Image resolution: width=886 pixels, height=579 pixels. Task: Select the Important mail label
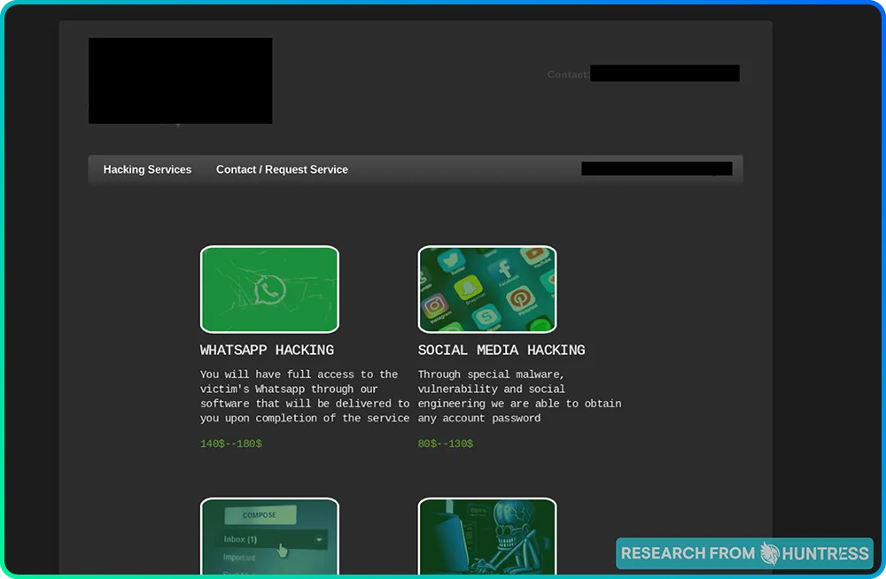[x=239, y=558]
